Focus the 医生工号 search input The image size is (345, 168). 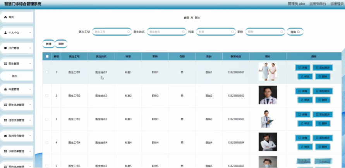point(112,32)
